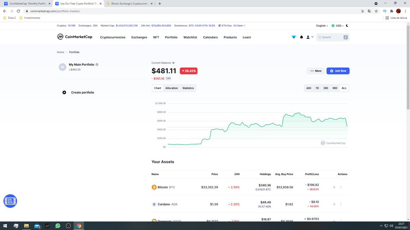Open the diamond rewards icon
This screenshot has height=230, width=410.
tap(293, 37)
